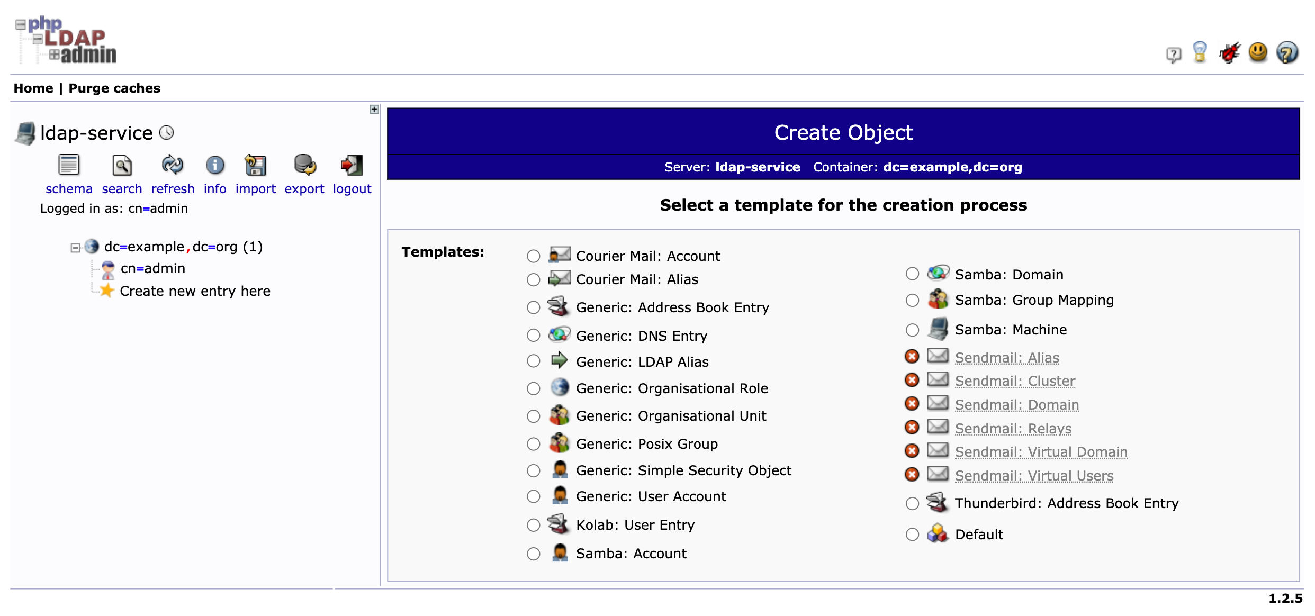This screenshot has height=616, width=1315.
Task: Select Generic: Posix Group radio button
Action: click(x=533, y=444)
